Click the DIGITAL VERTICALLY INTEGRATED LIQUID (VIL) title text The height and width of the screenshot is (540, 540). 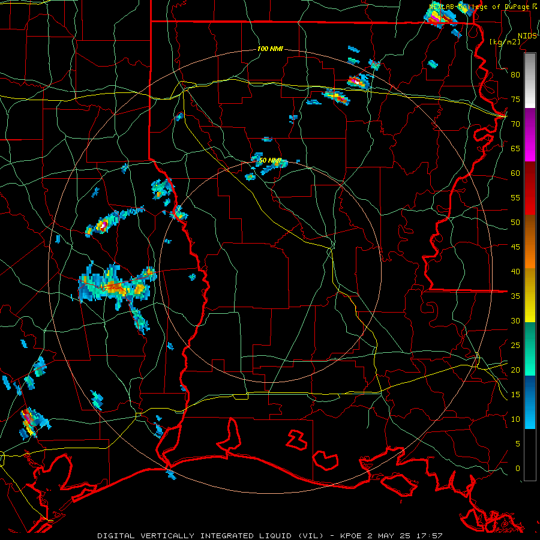tap(210, 536)
